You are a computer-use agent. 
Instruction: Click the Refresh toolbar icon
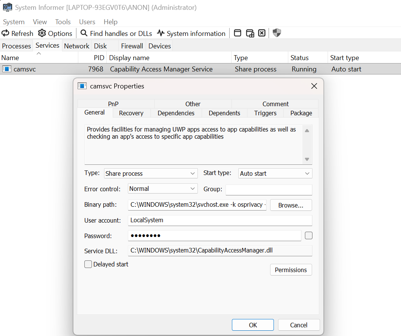pyautogui.click(x=6, y=33)
